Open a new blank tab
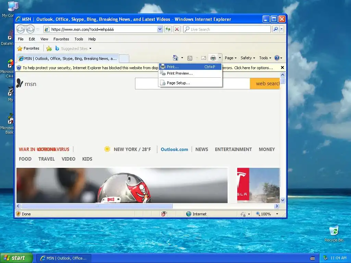 pos(124,59)
